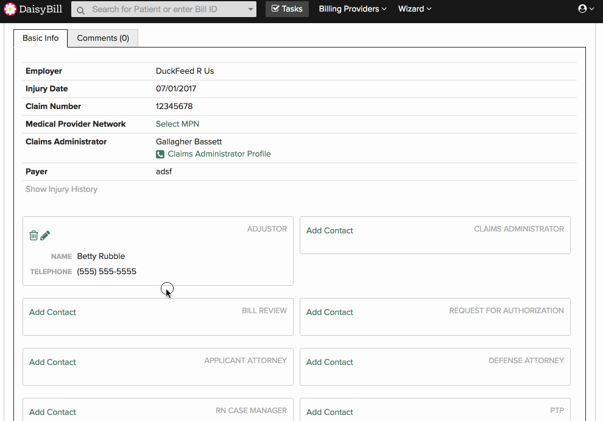
Task: Add Contact for Bill Review
Action: [x=52, y=312]
